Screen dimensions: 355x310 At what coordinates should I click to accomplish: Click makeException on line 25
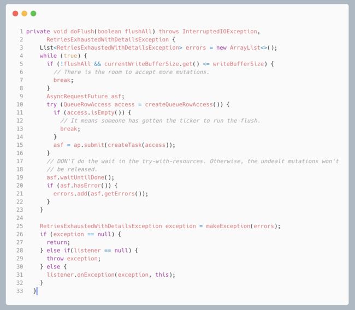228,226
